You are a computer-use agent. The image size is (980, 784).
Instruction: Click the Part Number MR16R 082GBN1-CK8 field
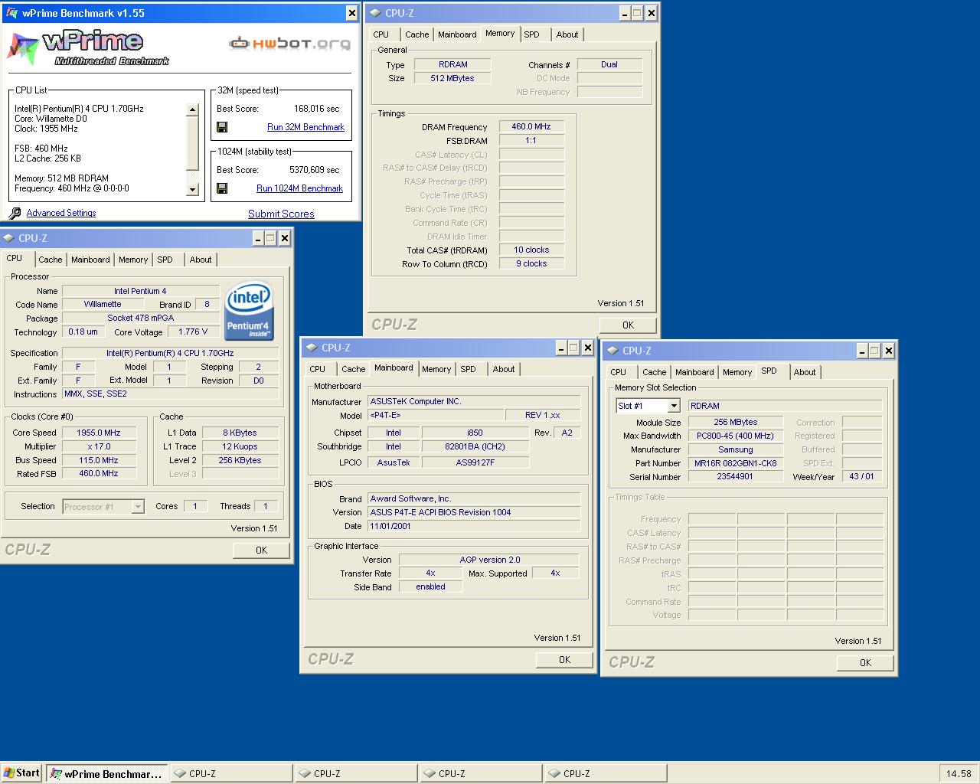[735, 463]
